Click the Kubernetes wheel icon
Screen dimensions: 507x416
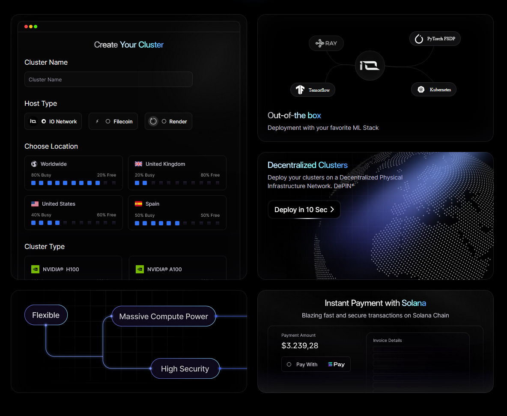pyautogui.click(x=421, y=90)
